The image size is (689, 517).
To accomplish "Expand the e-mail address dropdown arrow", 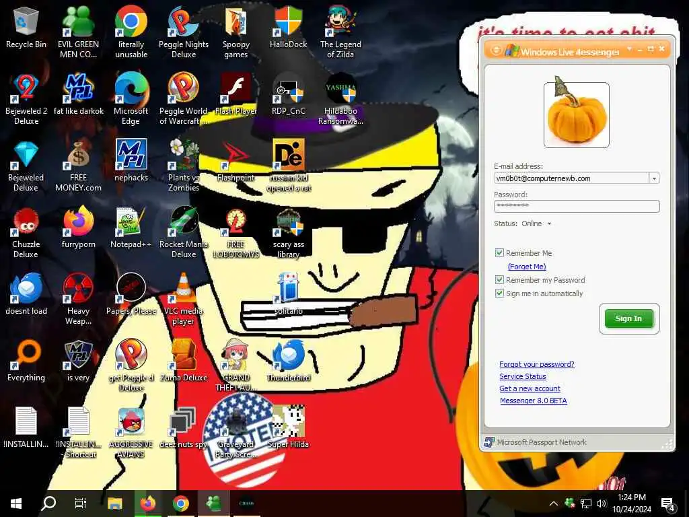I will point(654,178).
